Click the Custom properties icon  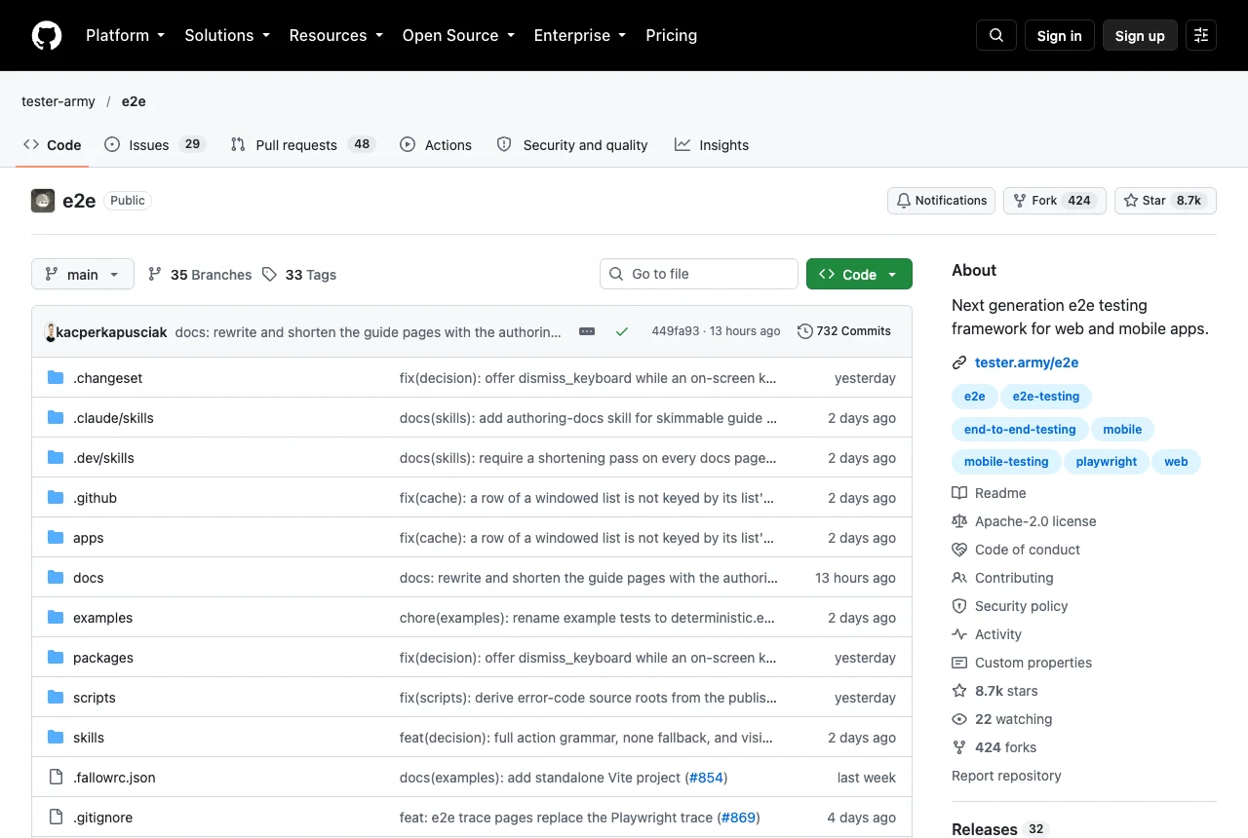point(959,663)
